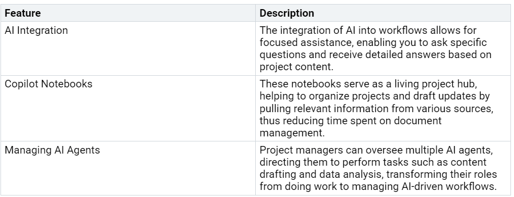Screen dimensions: 514x197
Task: Click the AI Integration description cell text
Action: (x=376, y=48)
